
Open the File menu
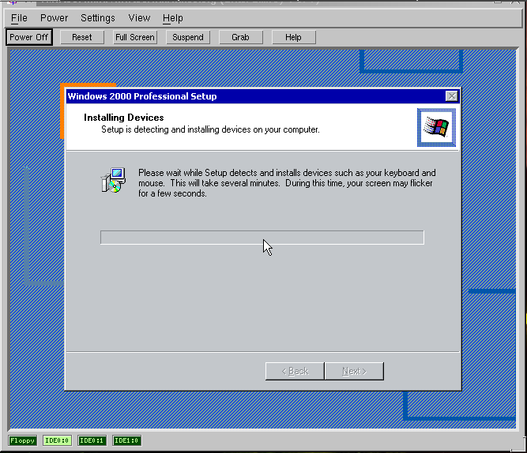(x=19, y=18)
